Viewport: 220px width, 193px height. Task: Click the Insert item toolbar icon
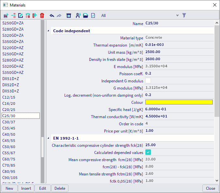point(13,15)
